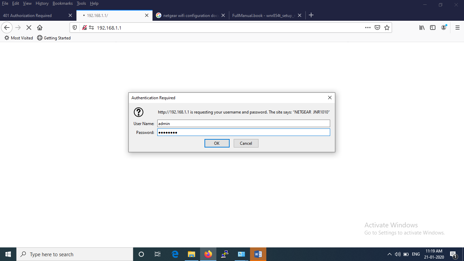This screenshot has height=261, width=464.
Task: Close the FullManual.book tab
Action: pos(300,15)
